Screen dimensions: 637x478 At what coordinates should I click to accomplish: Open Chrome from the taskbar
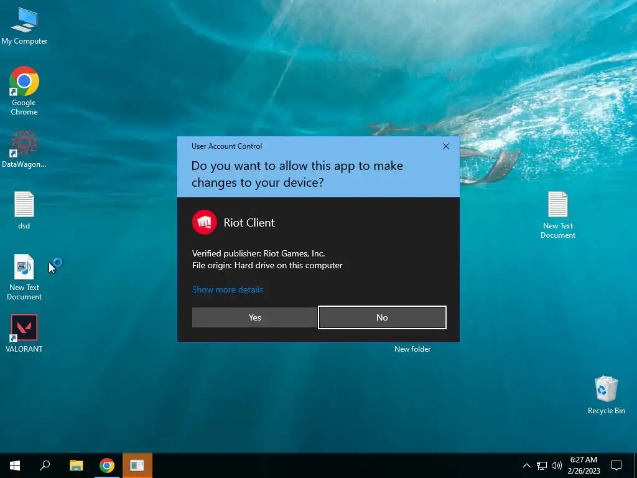point(107,466)
